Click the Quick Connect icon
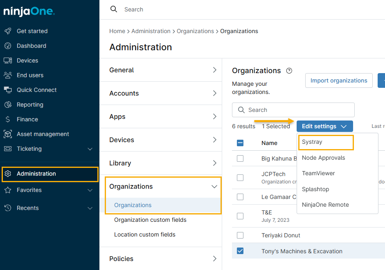This screenshot has height=270, width=385. (x=8, y=90)
